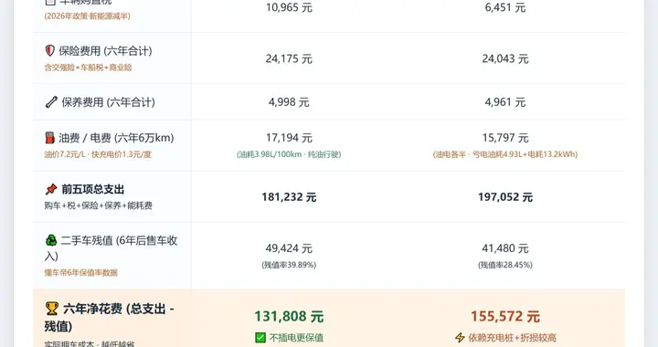
Task: Click the 24,175 元 insurance value
Action: 289,58
